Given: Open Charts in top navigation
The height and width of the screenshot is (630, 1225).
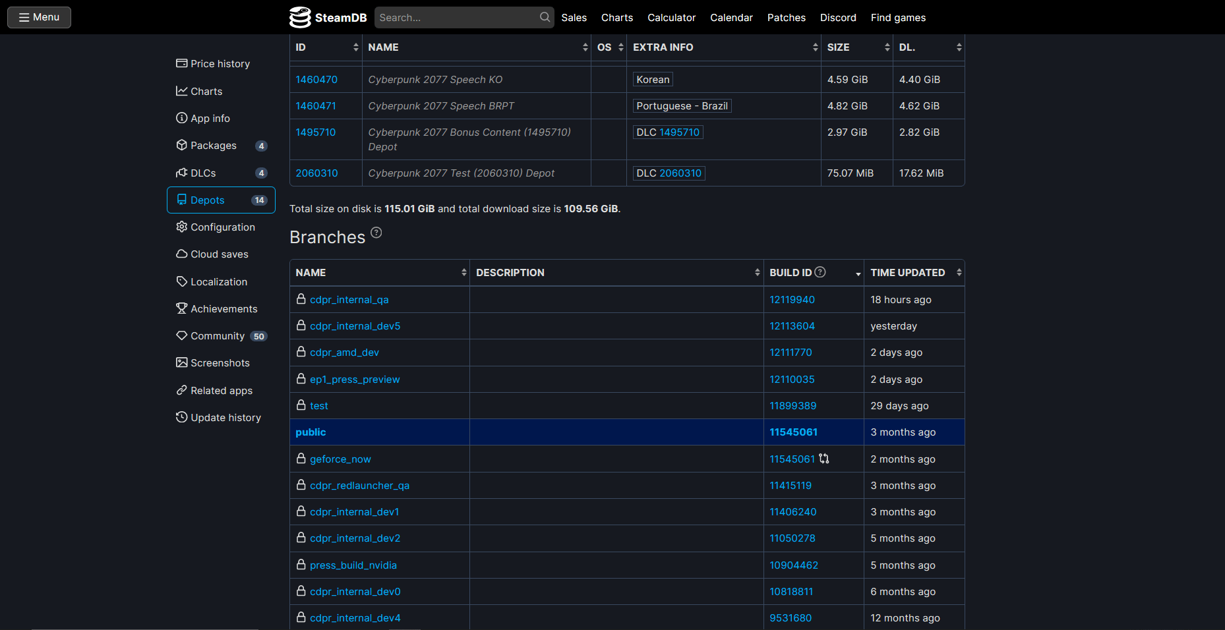Looking at the screenshot, I should (x=616, y=18).
